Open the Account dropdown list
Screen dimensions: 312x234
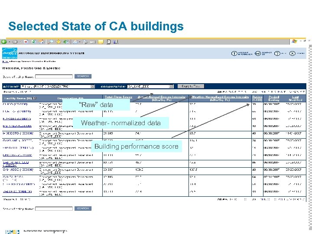58,86
